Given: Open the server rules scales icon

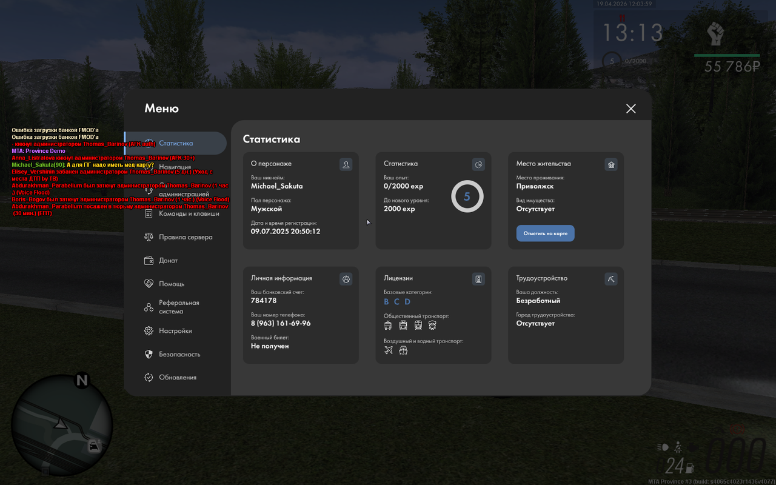Looking at the screenshot, I should tap(149, 237).
